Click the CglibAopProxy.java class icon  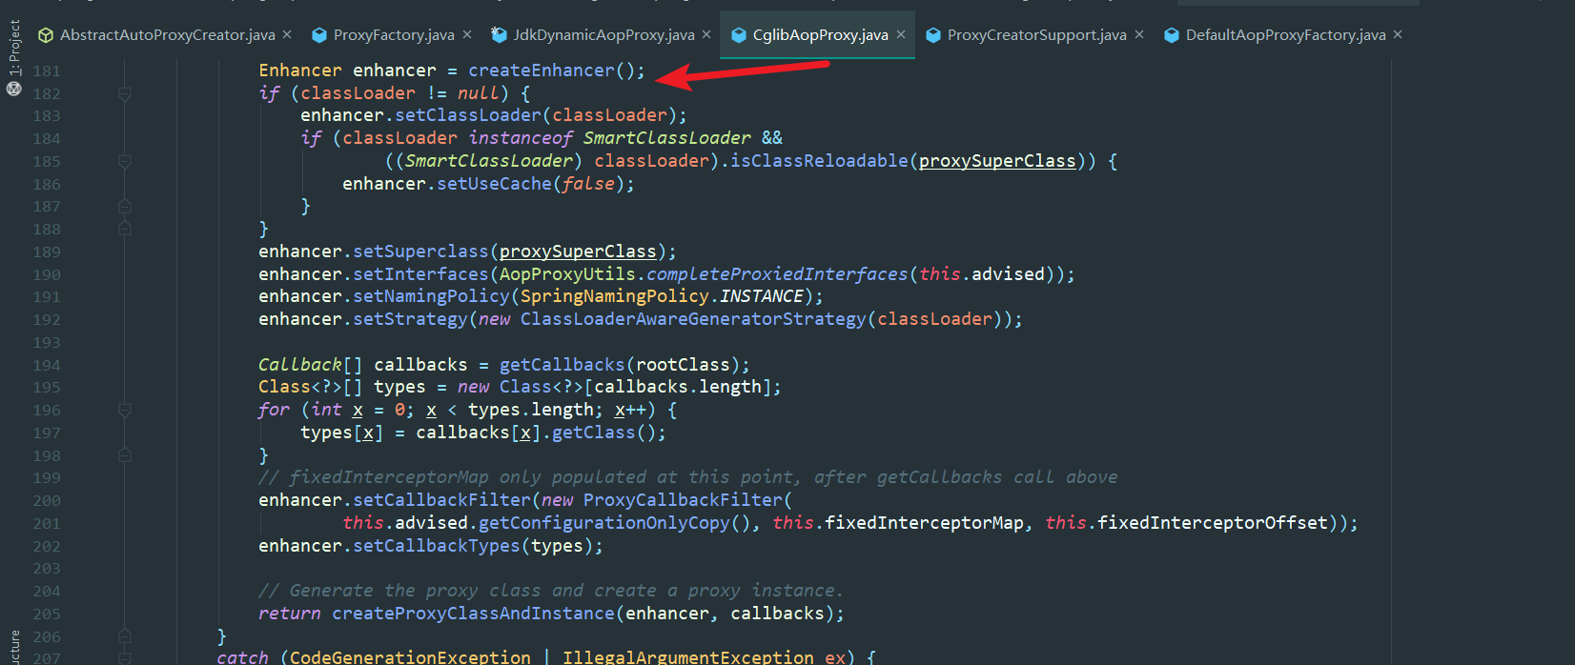click(x=738, y=35)
